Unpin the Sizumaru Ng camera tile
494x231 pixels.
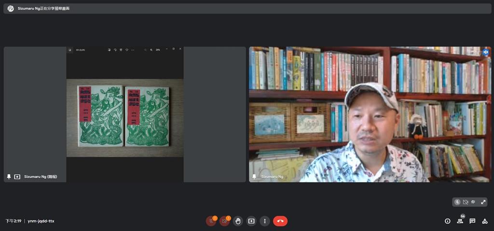[254, 177]
